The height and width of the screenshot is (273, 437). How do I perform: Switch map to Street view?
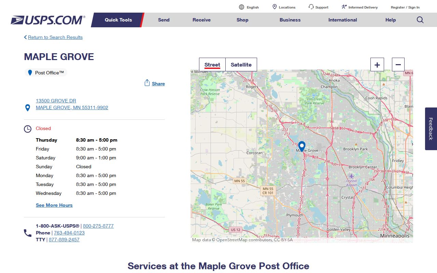click(x=212, y=64)
